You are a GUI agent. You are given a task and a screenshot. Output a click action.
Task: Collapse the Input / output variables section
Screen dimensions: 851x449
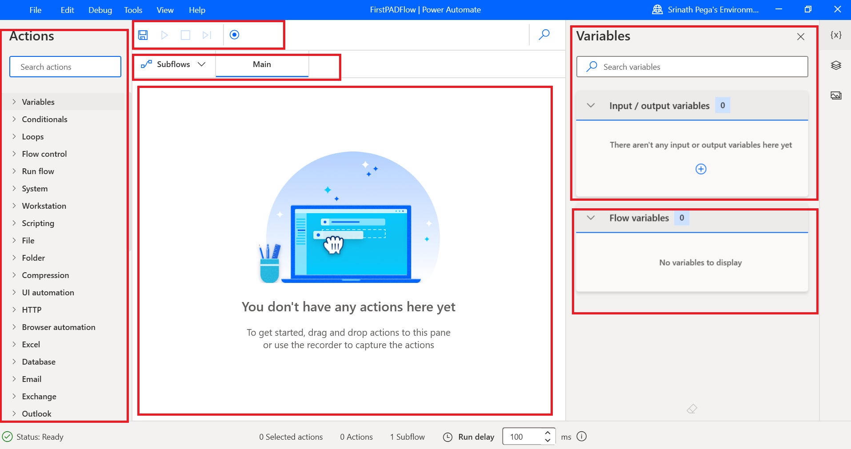pos(591,106)
